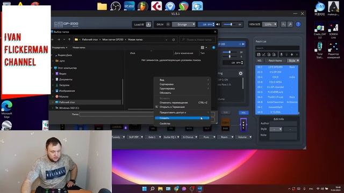Select Вид in the context menu

tap(182, 80)
